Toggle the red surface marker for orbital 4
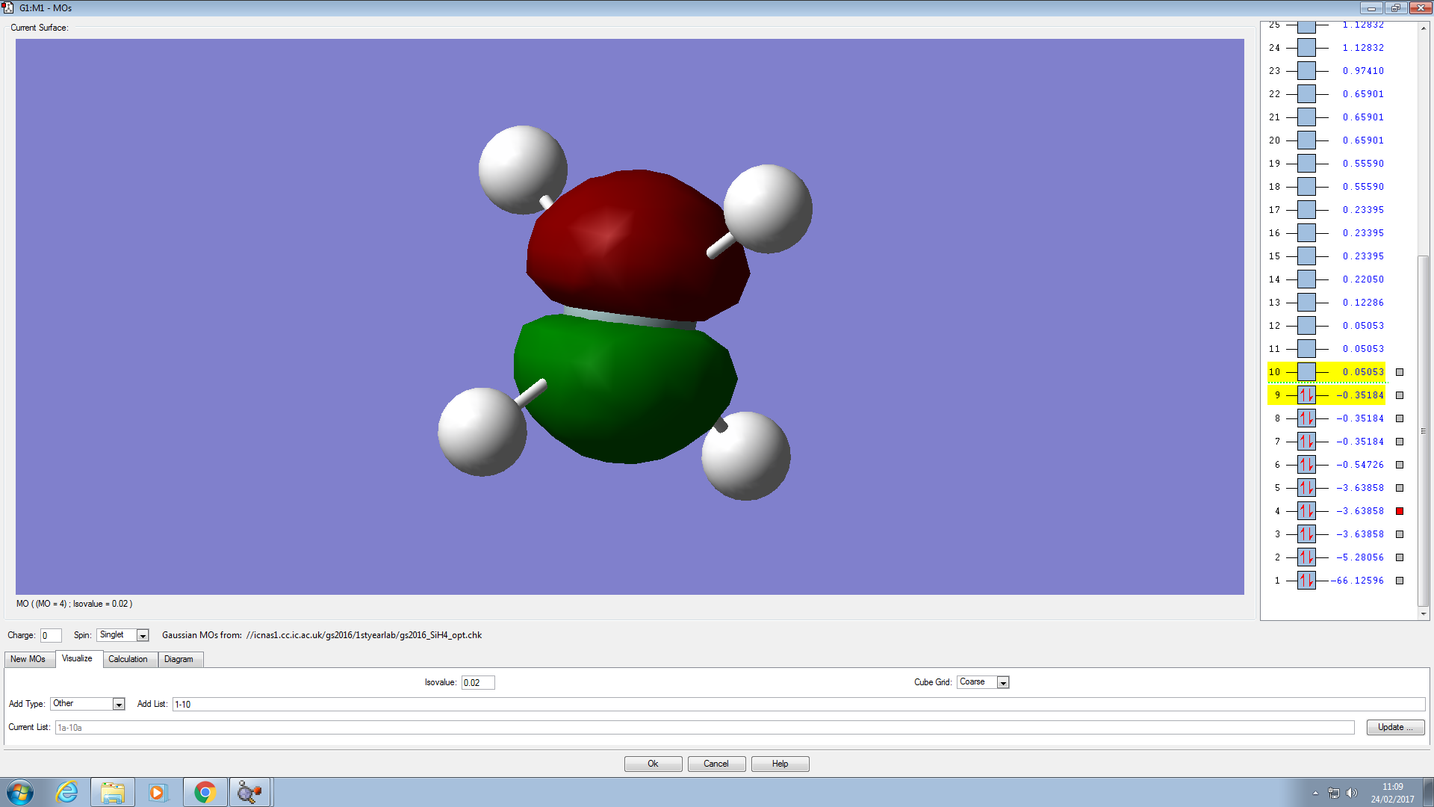Viewport: 1434px width, 807px height. click(x=1400, y=511)
